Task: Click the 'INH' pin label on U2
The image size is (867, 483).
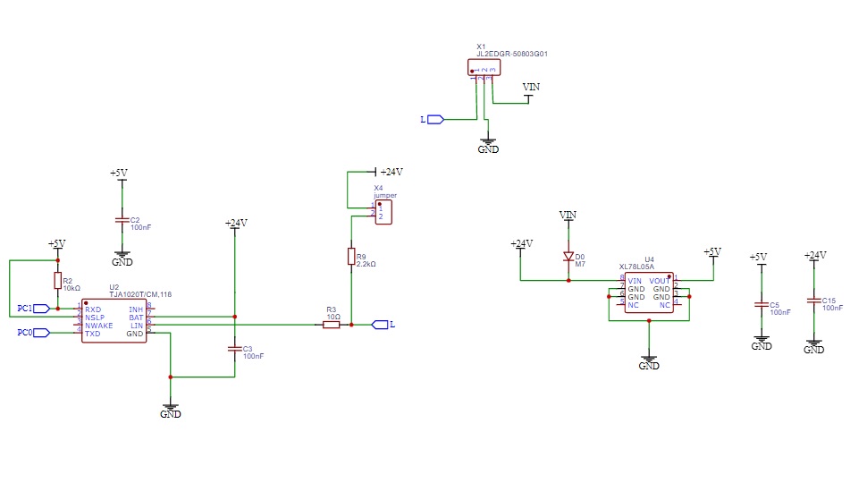Action: (x=136, y=309)
